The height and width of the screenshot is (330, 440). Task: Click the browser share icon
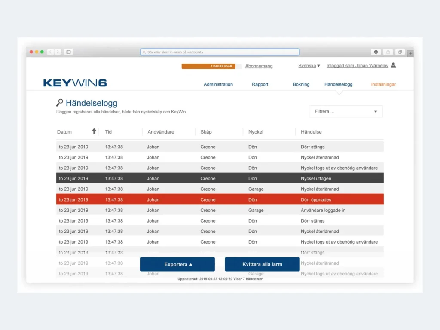click(388, 52)
